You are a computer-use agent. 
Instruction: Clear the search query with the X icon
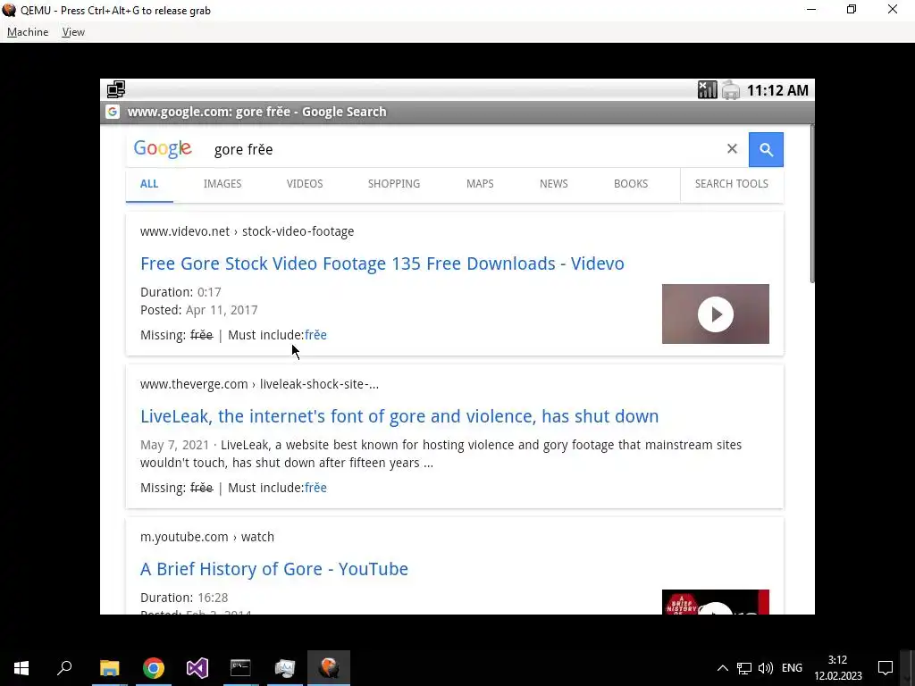[x=732, y=149]
